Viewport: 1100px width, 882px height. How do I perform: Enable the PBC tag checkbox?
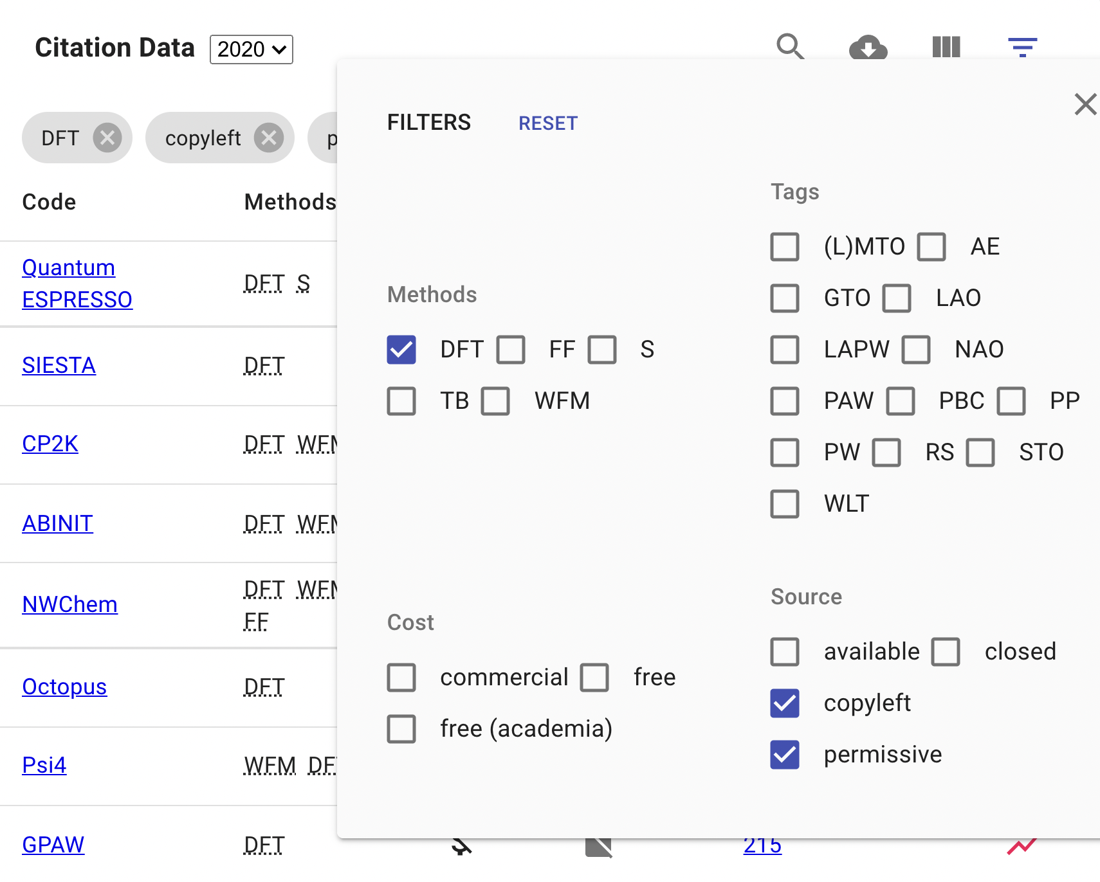(x=901, y=401)
